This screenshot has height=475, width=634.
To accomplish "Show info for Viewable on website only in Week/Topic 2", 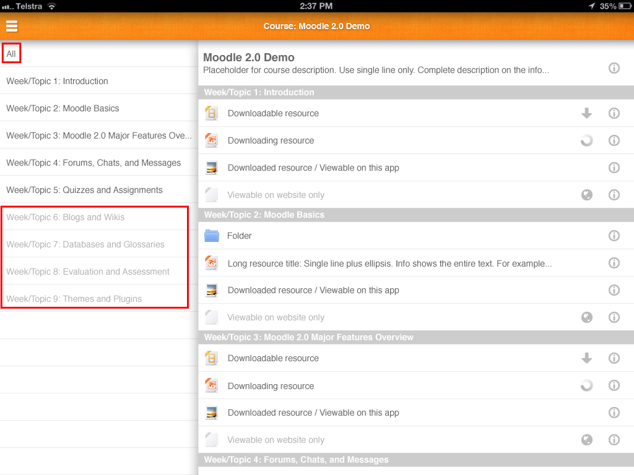I will pyautogui.click(x=614, y=317).
